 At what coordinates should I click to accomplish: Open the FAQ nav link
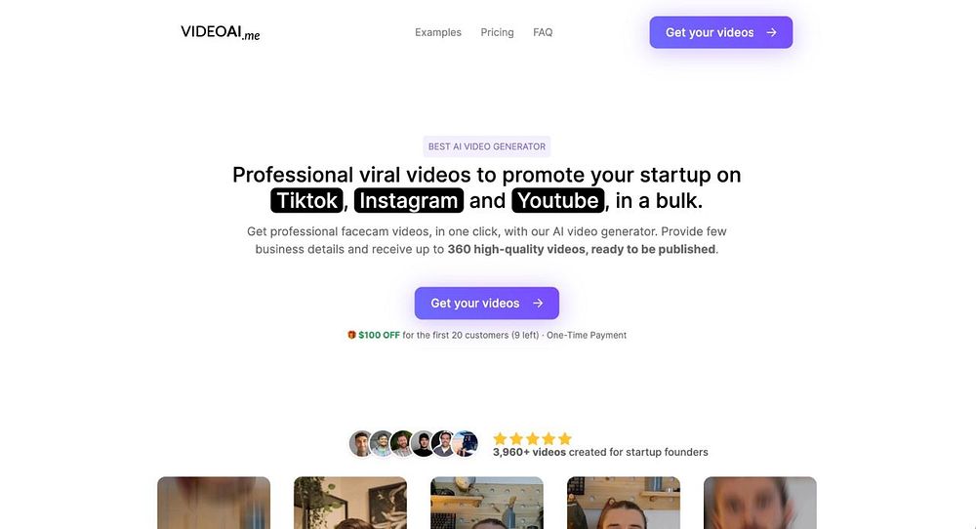click(x=543, y=32)
